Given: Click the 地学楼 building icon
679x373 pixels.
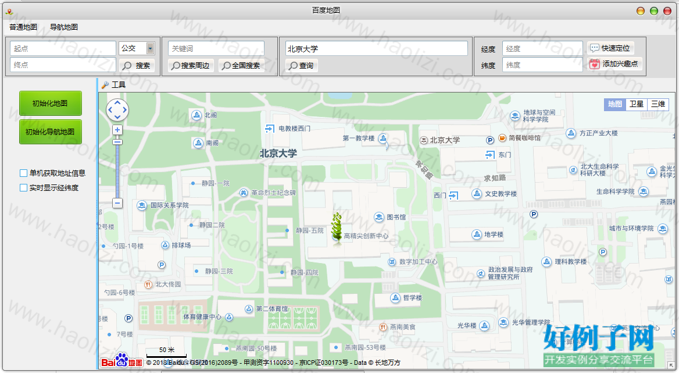Looking at the screenshot, I should [x=476, y=235].
